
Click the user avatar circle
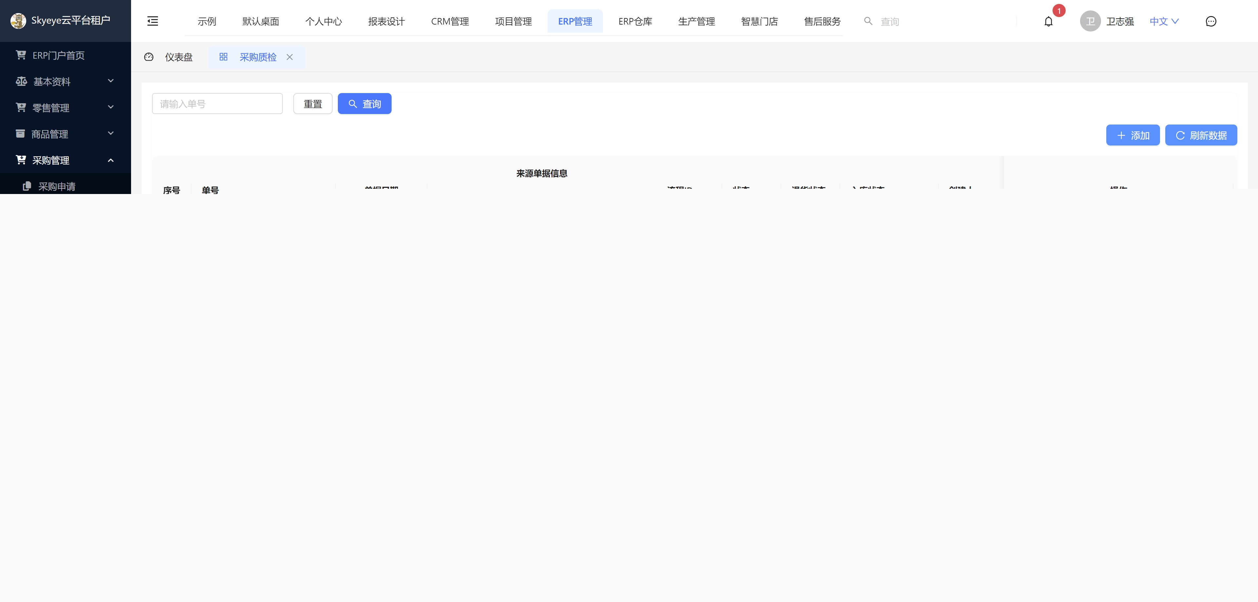[1090, 22]
